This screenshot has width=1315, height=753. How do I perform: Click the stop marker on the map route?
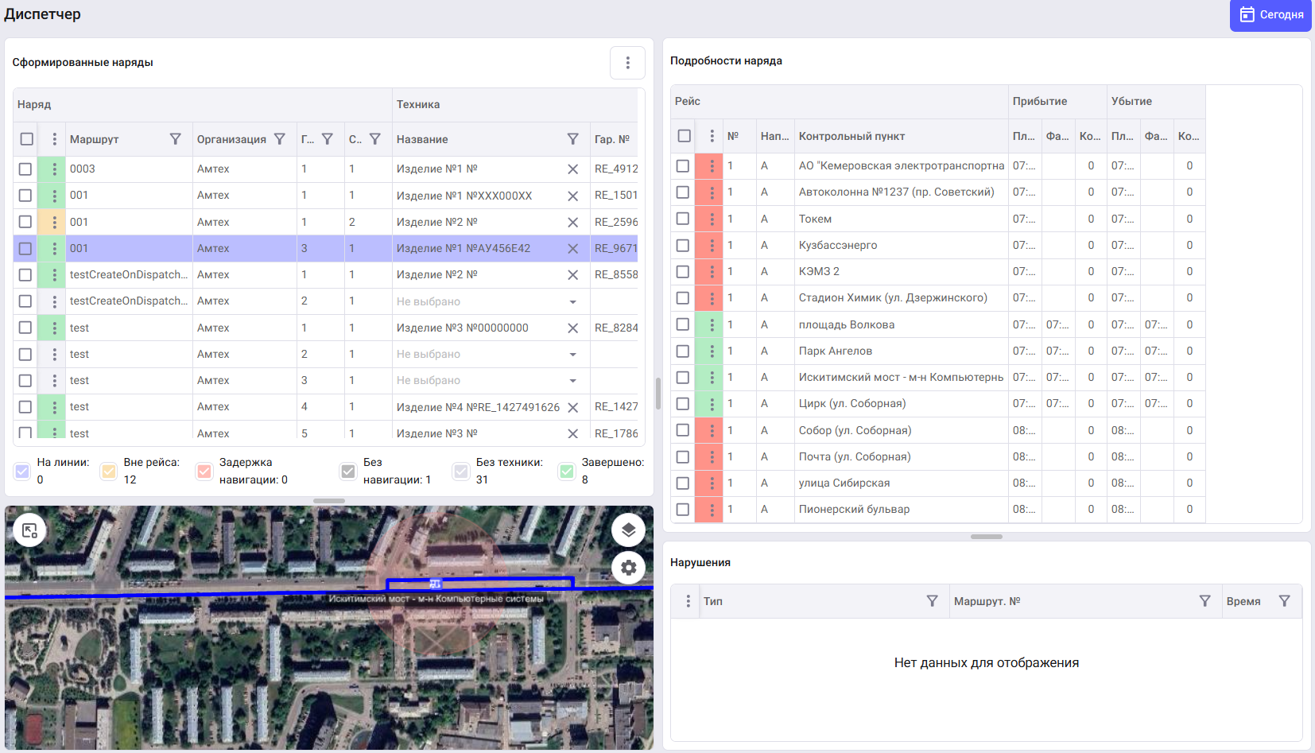pyautogui.click(x=435, y=584)
